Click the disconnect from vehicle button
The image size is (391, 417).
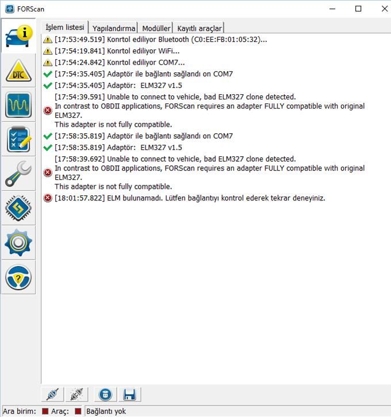[76, 394]
